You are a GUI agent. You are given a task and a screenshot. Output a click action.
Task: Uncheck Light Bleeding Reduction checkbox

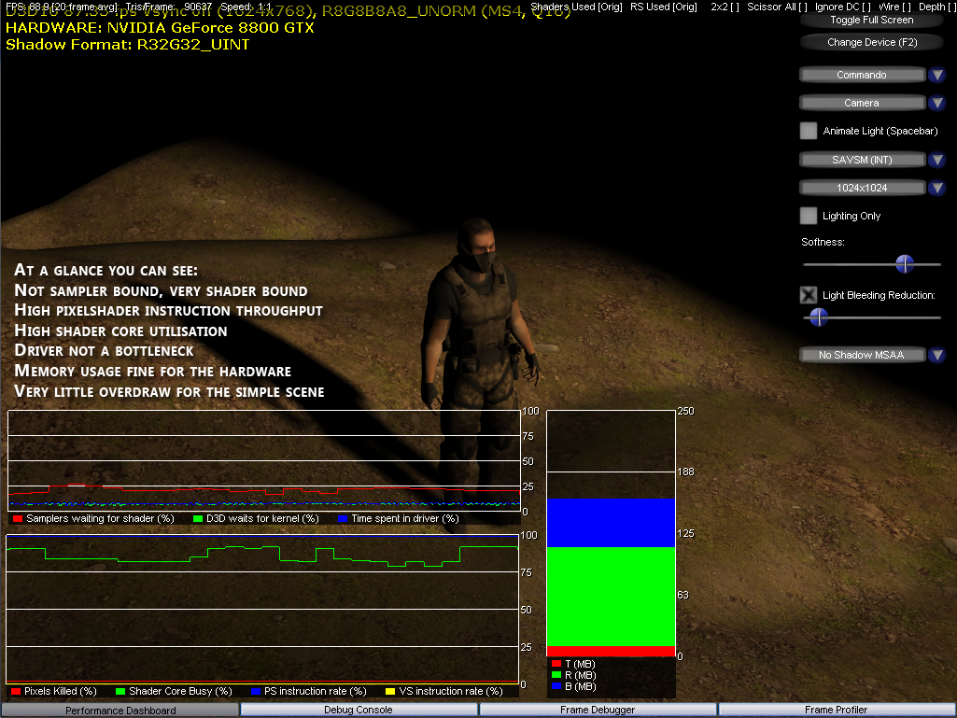tap(808, 295)
